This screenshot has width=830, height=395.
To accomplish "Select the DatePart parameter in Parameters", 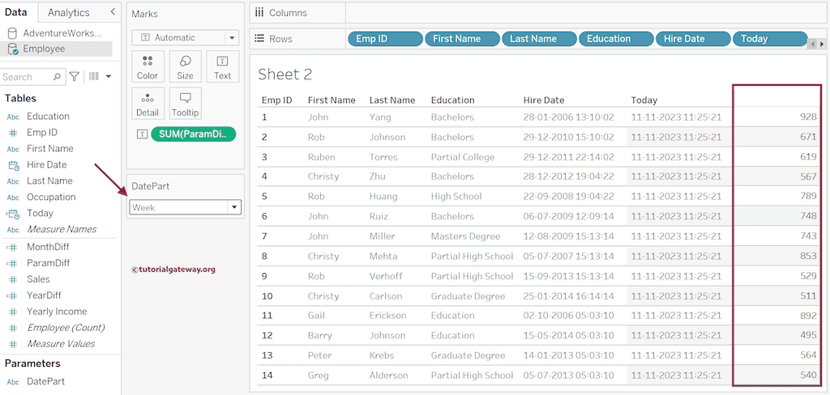I will tap(46, 381).
